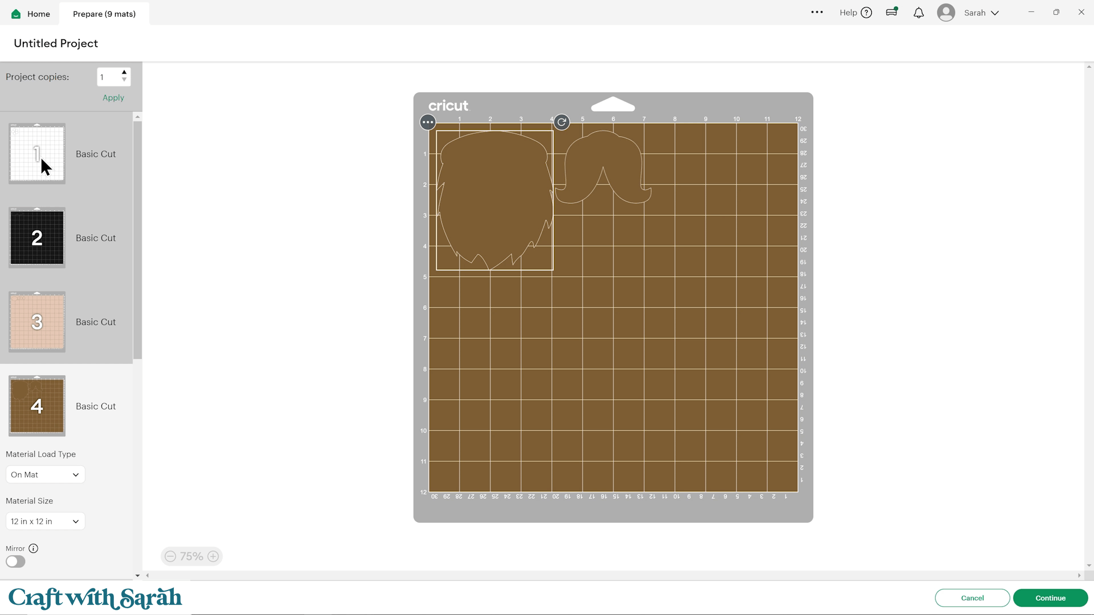1094x615 pixels.
Task: Open the Material Load Type dropdown
Action: pyautogui.click(x=45, y=474)
